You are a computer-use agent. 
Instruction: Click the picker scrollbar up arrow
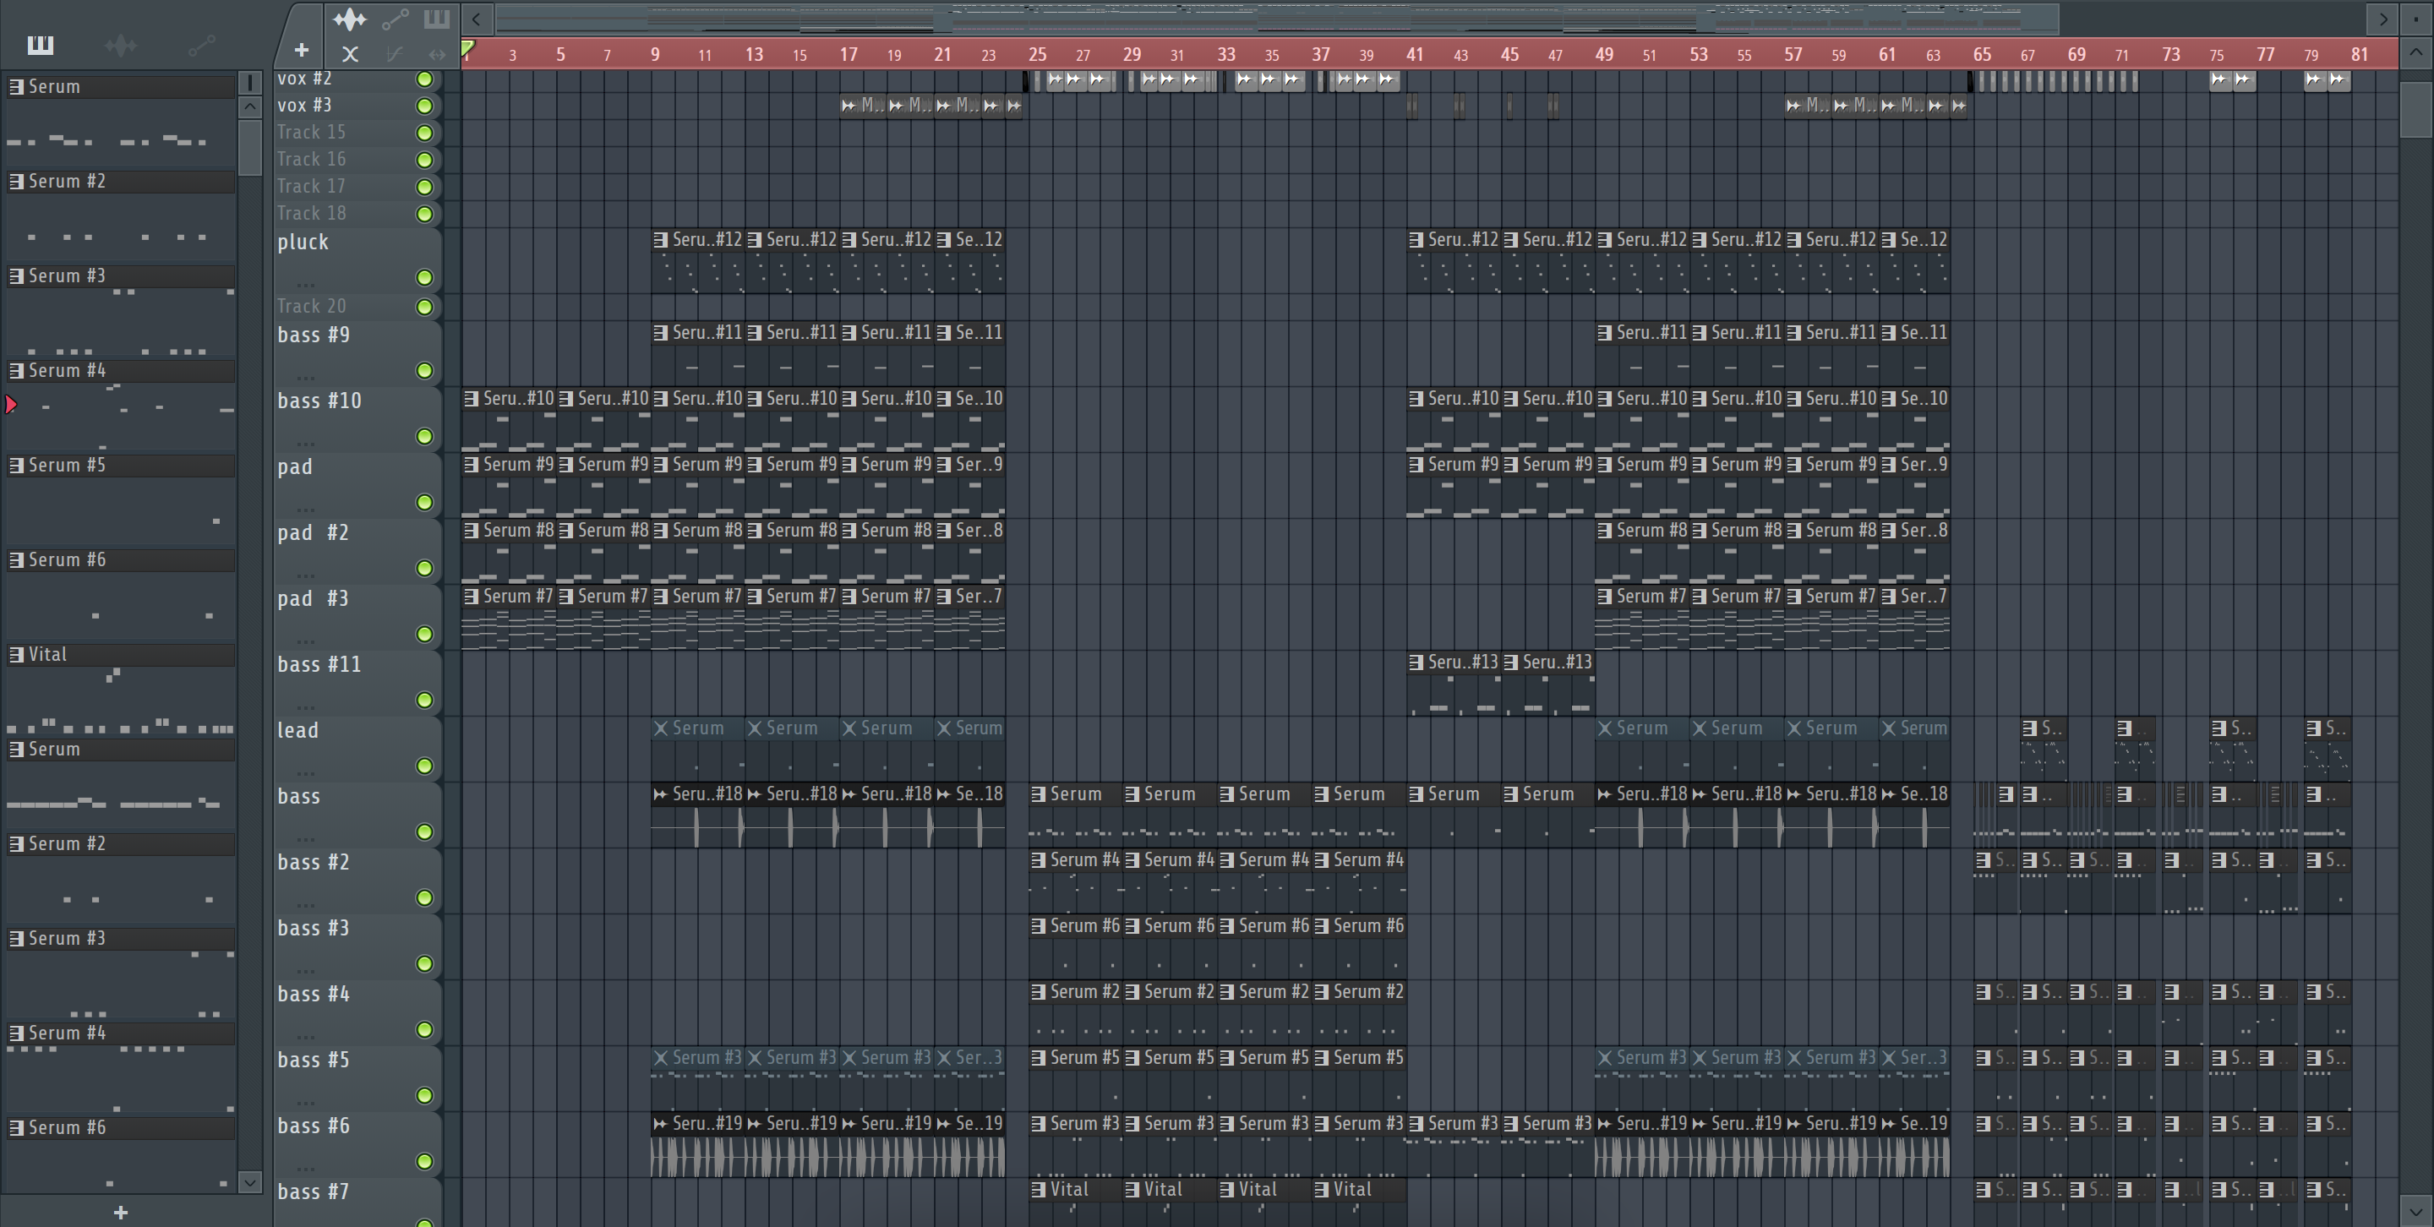[250, 106]
